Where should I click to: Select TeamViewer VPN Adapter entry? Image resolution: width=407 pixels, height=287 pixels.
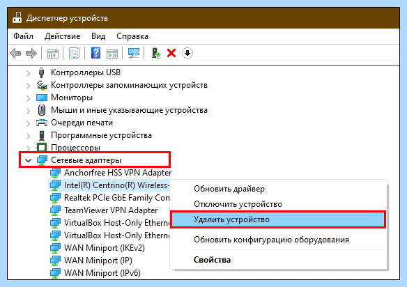[111, 210]
